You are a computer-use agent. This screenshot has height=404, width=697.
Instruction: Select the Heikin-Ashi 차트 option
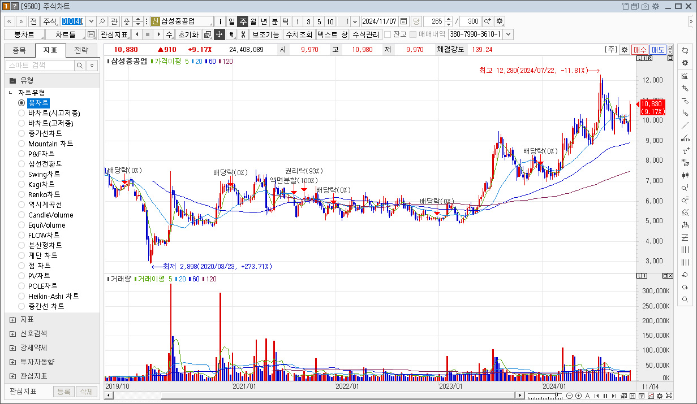(x=21, y=296)
